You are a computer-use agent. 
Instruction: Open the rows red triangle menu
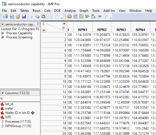[44, 30]
